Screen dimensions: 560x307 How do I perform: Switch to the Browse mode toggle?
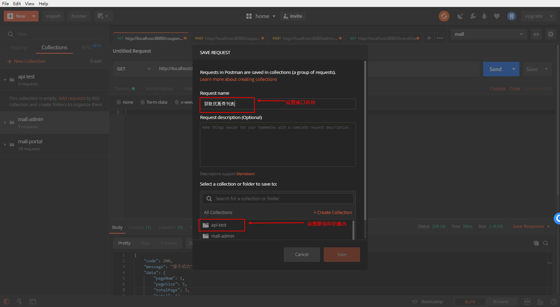(x=501, y=301)
